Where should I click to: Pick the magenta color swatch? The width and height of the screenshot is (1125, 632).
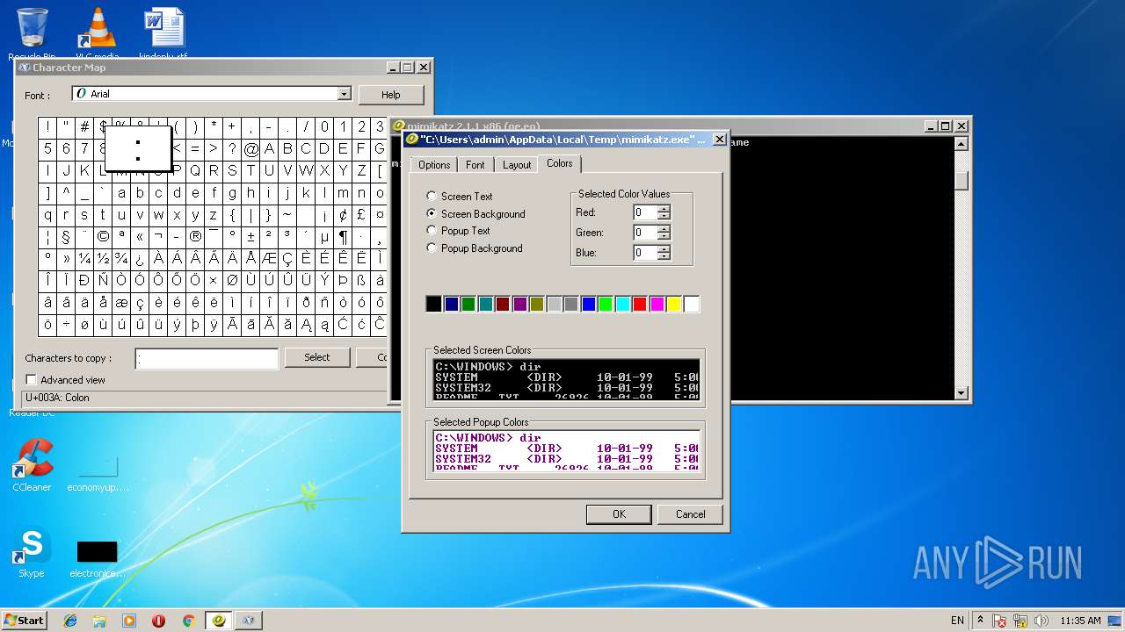[657, 304]
